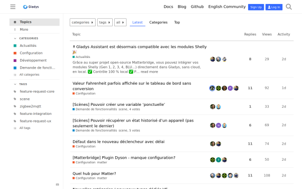Switch to the Top tab
The image size is (302, 189).
[x=177, y=22]
